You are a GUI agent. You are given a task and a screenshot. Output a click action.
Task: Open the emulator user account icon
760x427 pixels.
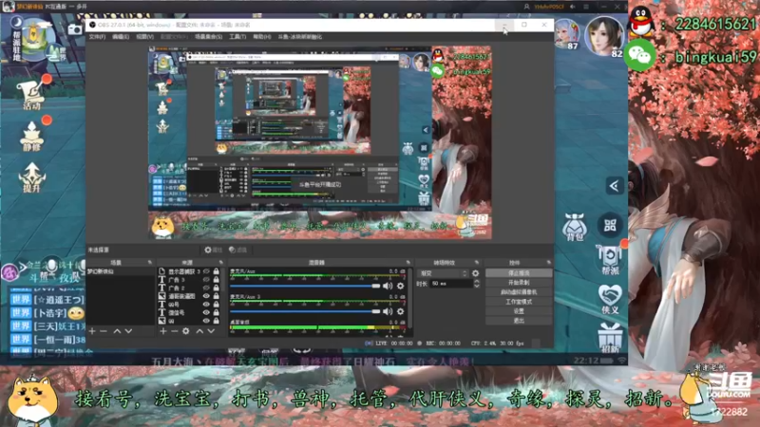click(526, 7)
